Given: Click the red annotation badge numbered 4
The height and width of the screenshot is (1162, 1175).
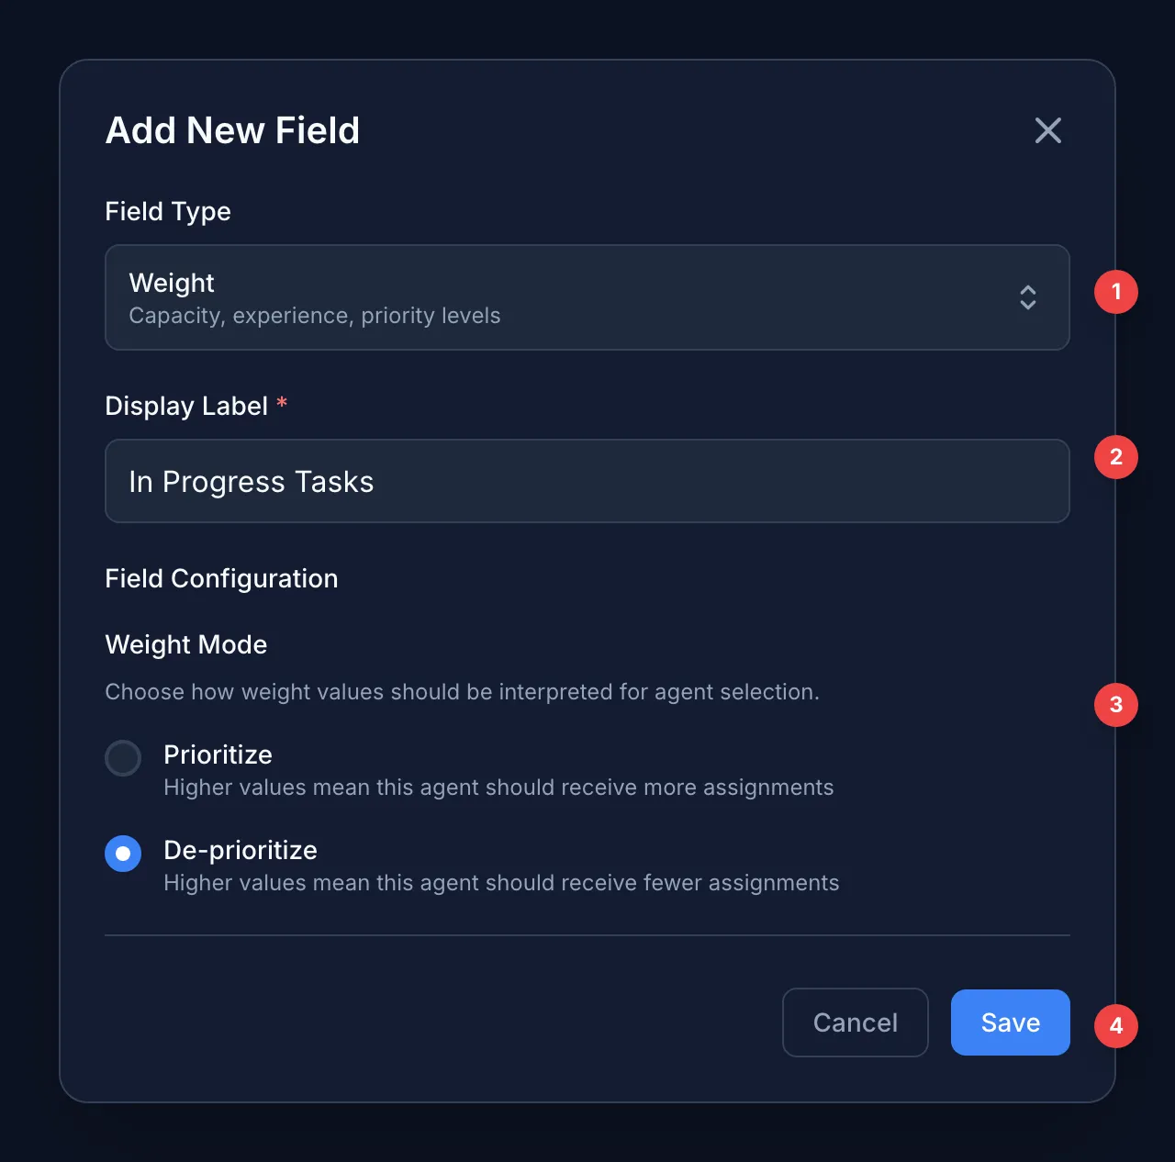Looking at the screenshot, I should coord(1115,1026).
